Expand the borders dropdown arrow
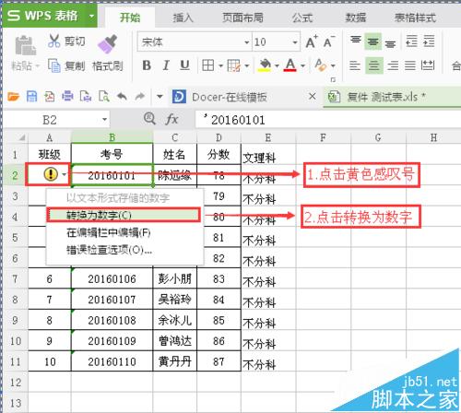 [220, 65]
